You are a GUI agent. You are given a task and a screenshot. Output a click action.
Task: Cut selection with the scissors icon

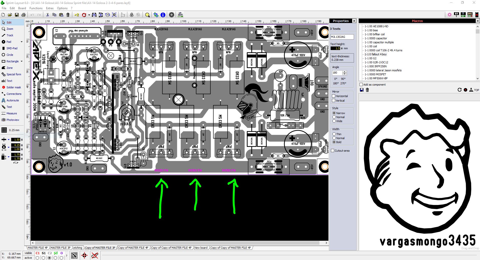pos(47,15)
